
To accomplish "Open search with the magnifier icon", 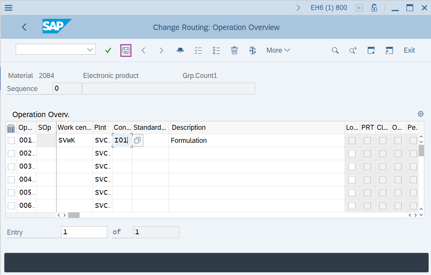I will 335,50.
